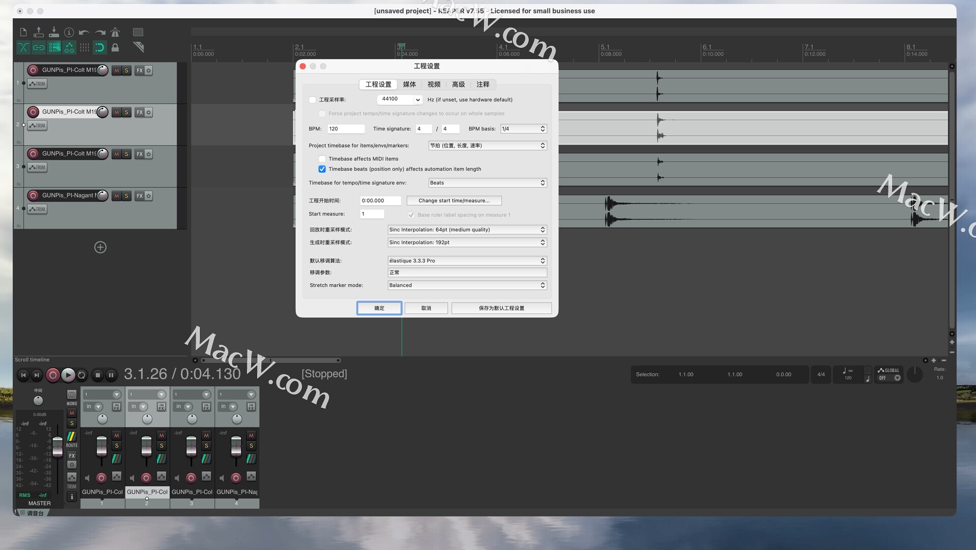Switch to the 媒体 tab

click(409, 84)
